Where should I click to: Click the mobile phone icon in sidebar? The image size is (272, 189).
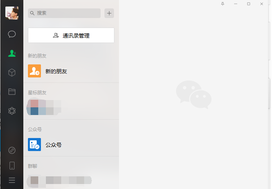pyautogui.click(x=12, y=166)
